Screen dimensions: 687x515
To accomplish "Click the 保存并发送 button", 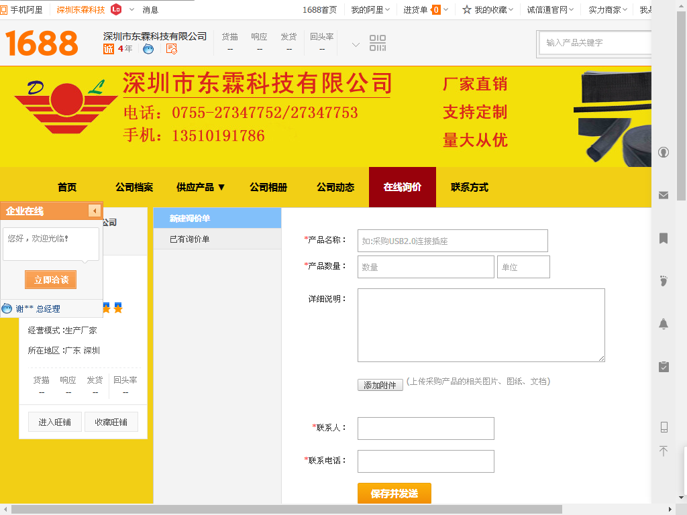I will pyautogui.click(x=394, y=494).
